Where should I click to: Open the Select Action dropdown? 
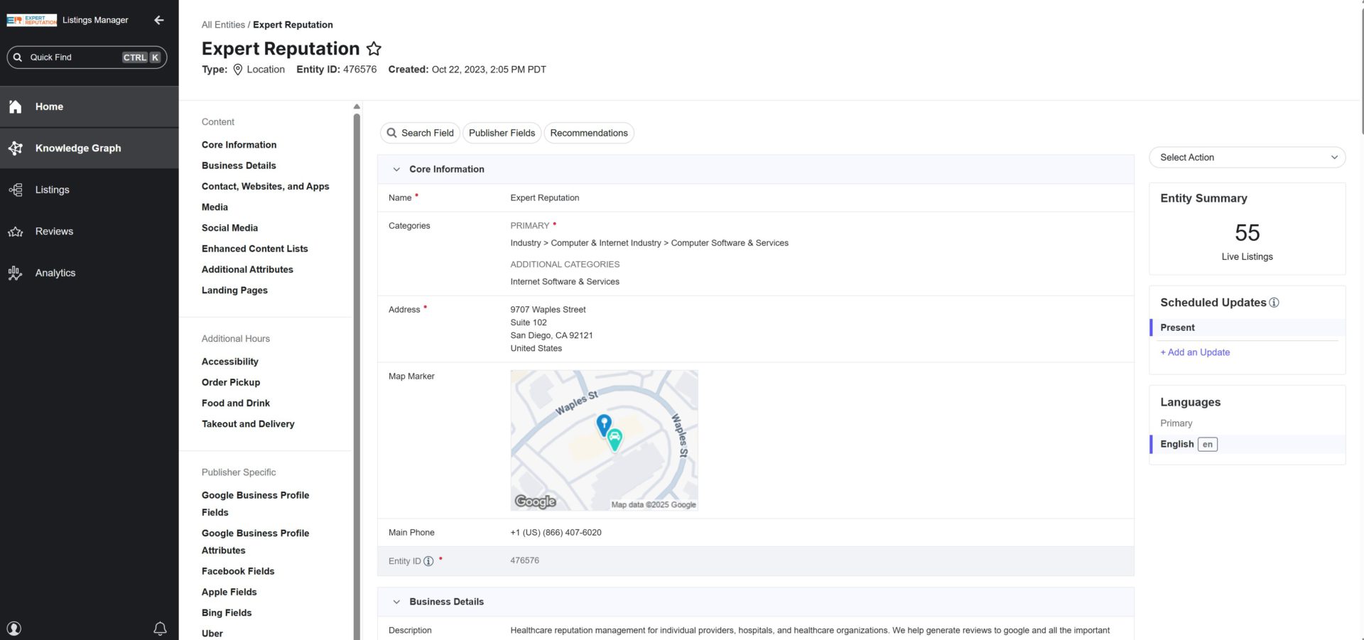click(1247, 158)
